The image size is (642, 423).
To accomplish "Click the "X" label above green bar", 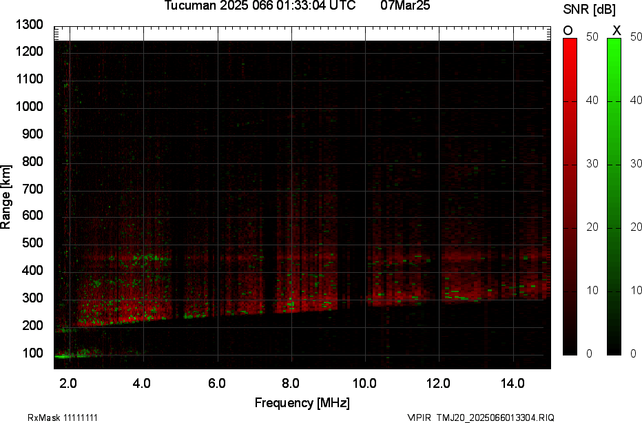I will 617,30.
